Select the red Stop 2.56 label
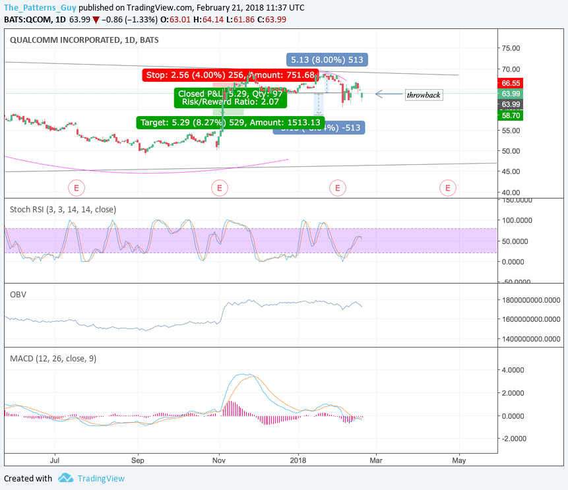This screenshot has height=490, width=568. 230,75
